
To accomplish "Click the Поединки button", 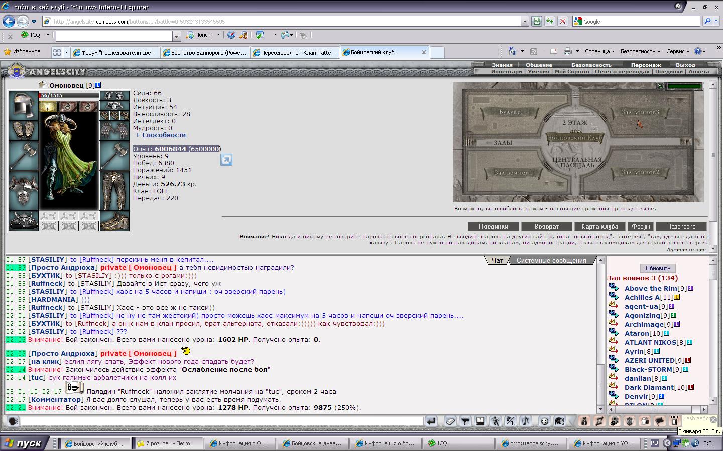I will tap(493, 227).
